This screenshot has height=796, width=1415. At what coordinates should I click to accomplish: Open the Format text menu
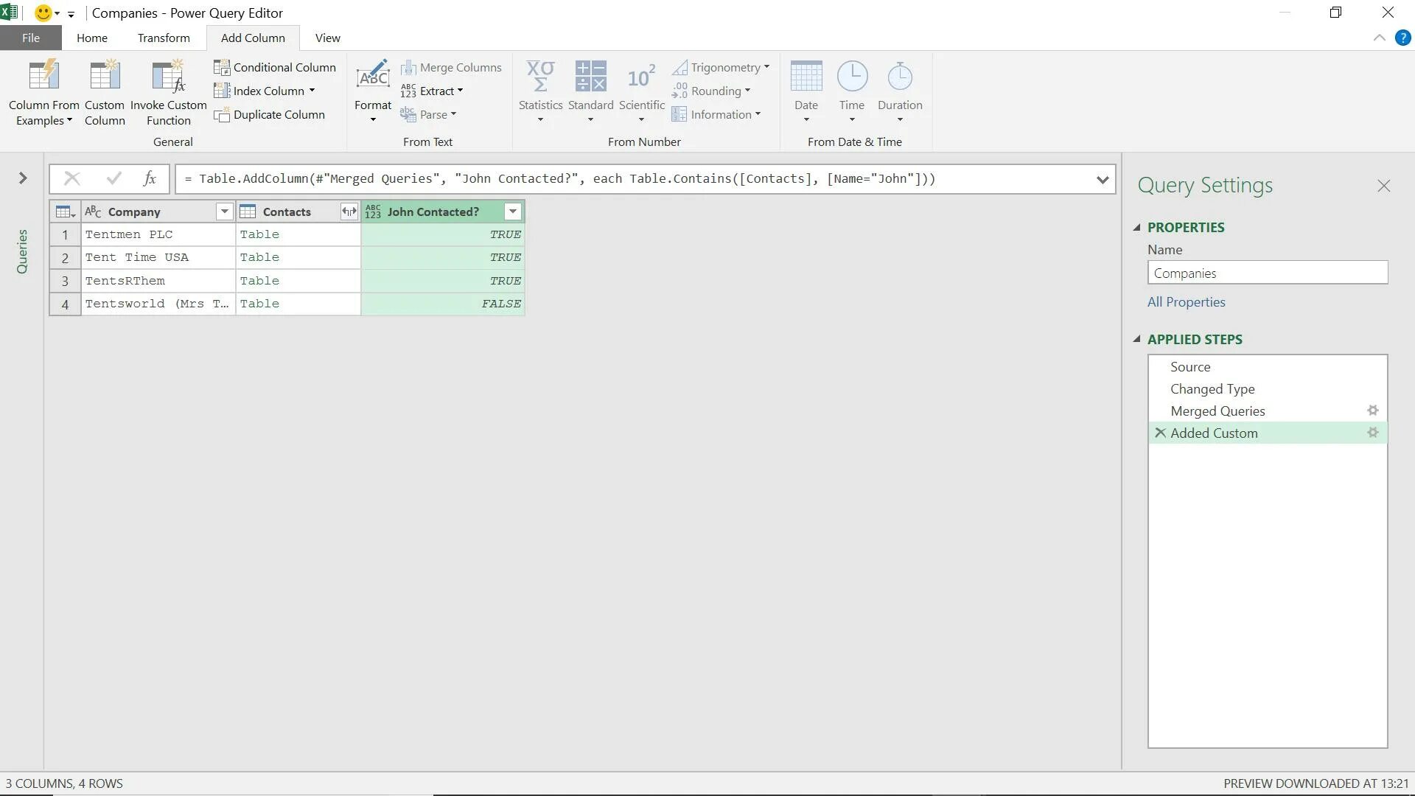[x=373, y=92]
